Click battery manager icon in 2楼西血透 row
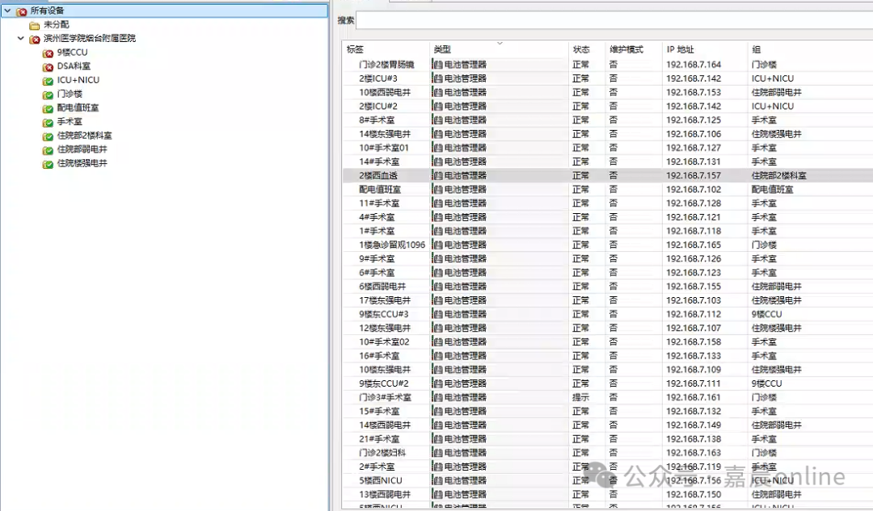 pos(437,175)
